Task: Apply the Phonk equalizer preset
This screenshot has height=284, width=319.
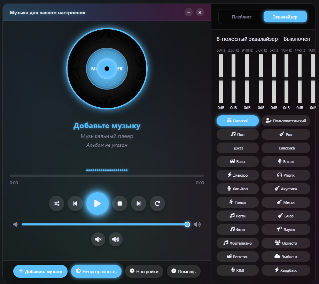Action: pyautogui.click(x=286, y=175)
